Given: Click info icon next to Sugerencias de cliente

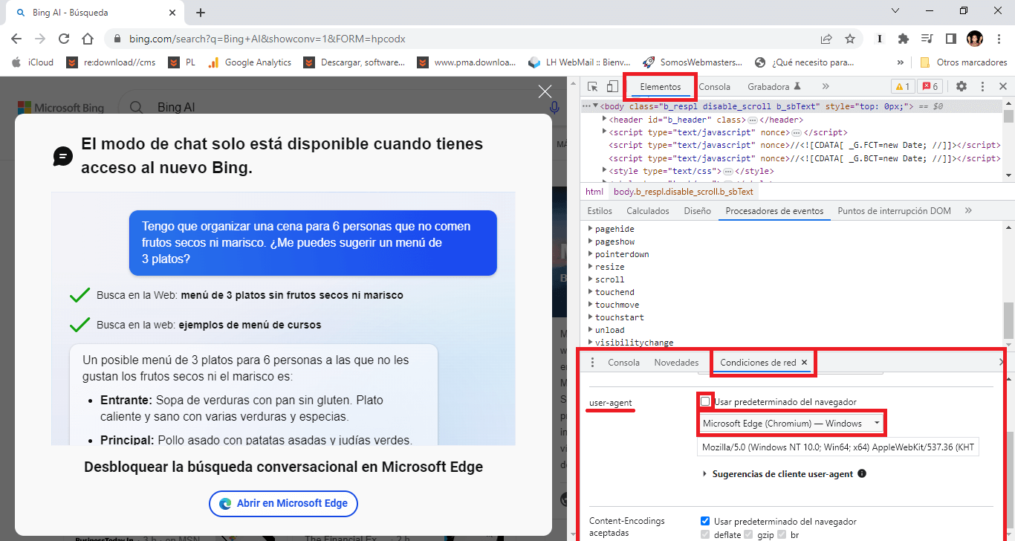Looking at the screenshot, I should 862,473.
